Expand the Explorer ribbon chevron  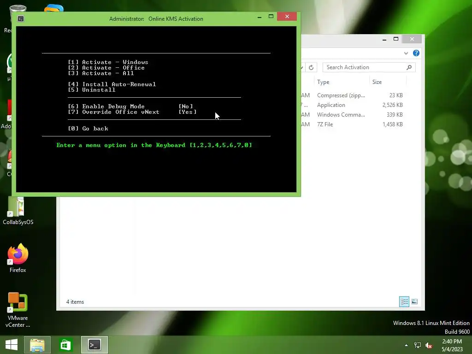(406, 53)
